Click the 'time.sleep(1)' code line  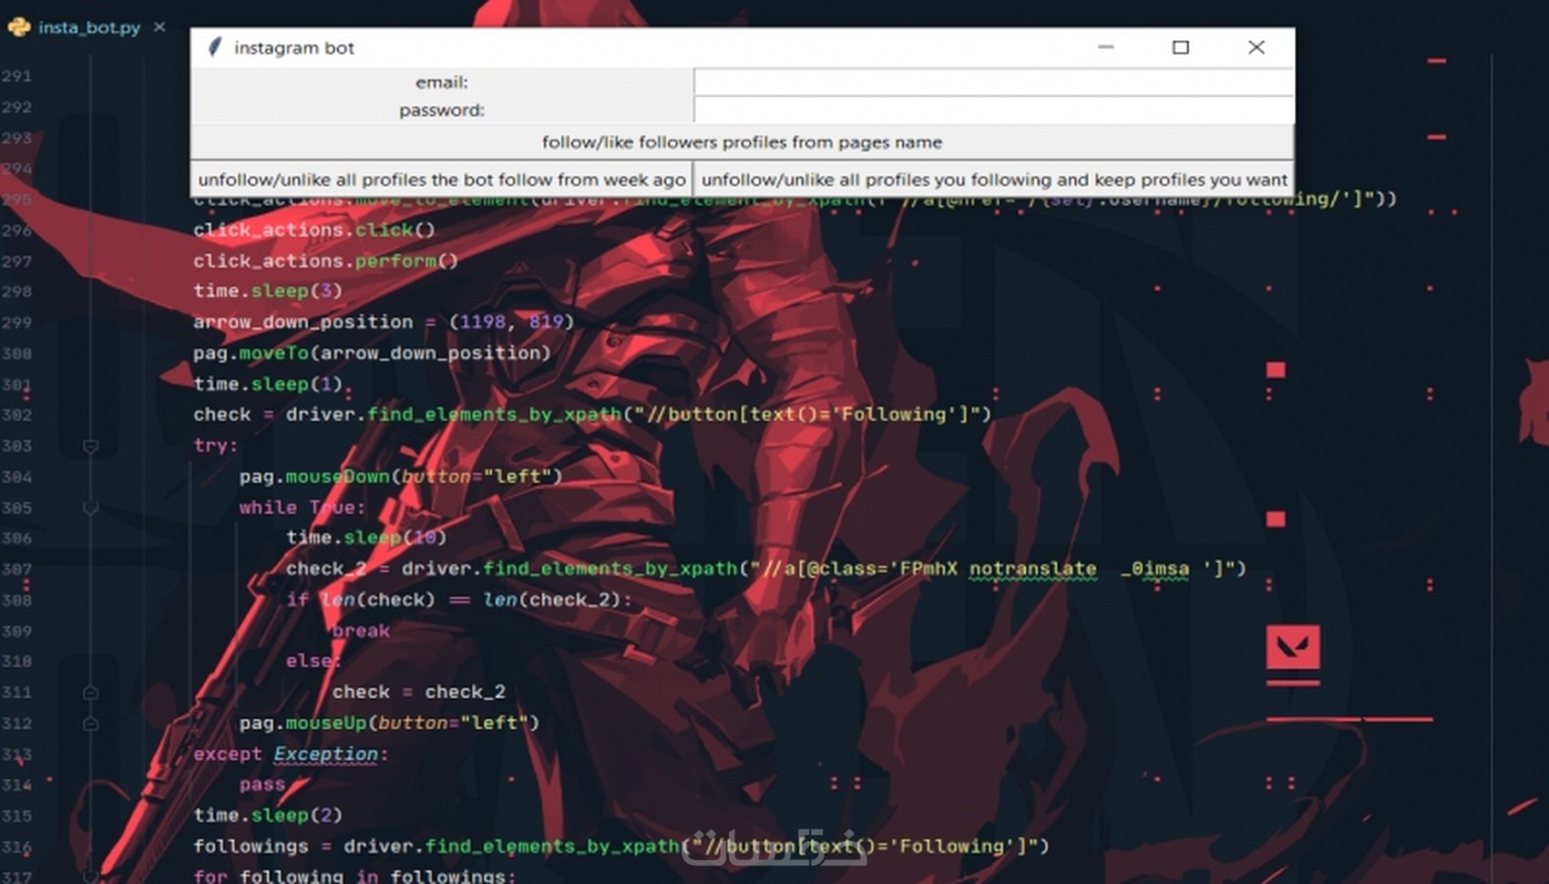click(268, 384)
